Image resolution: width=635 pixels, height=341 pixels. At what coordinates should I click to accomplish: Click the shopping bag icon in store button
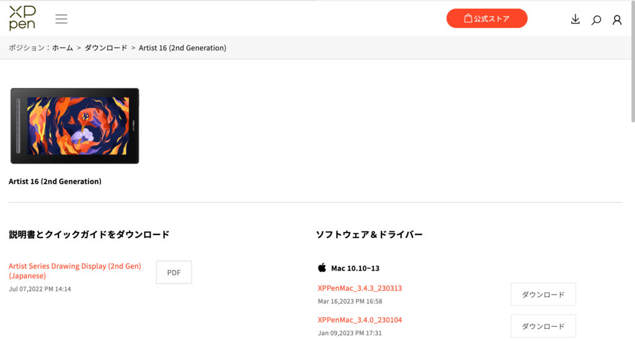pyautogui.click(x=468, y=18)
